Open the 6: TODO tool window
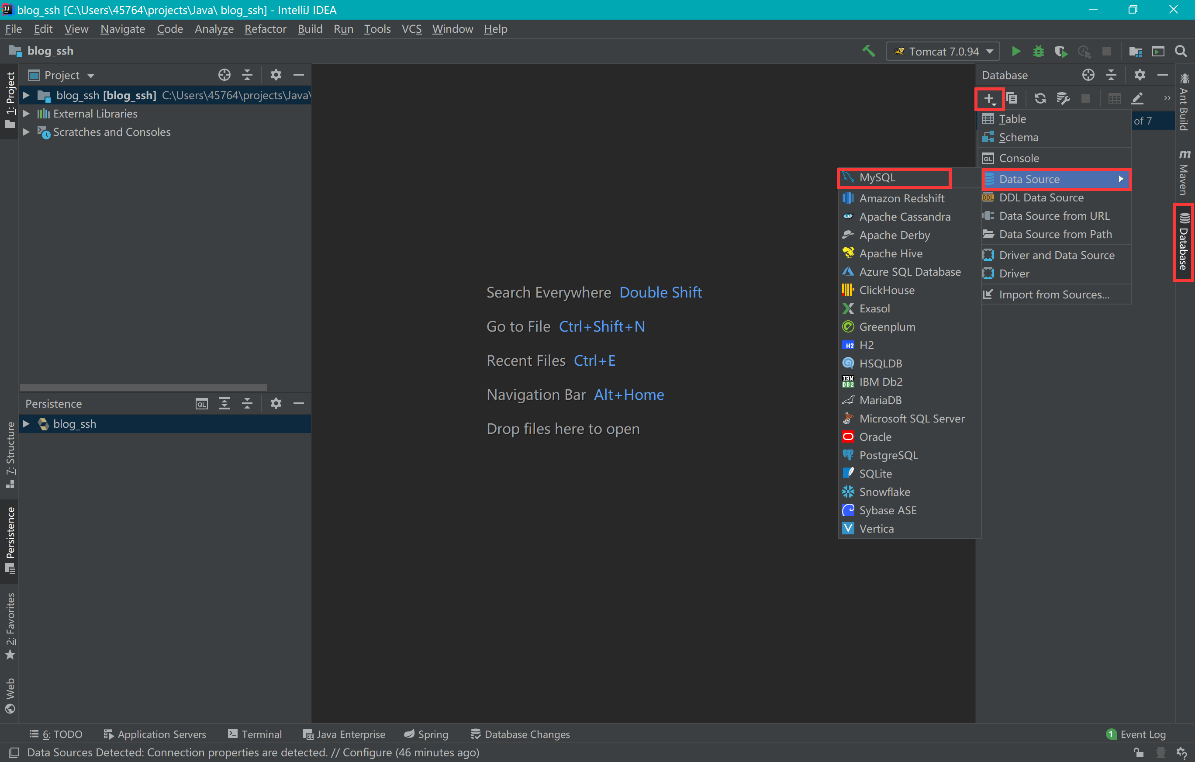Viewport: 1195px width, 762px height. 55,734
